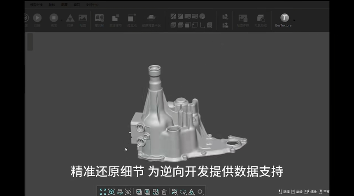This screenshot has width=354, height=196.
Task: Click the fit-to-view arrows icon in the bottom bar
Action: 103,192
